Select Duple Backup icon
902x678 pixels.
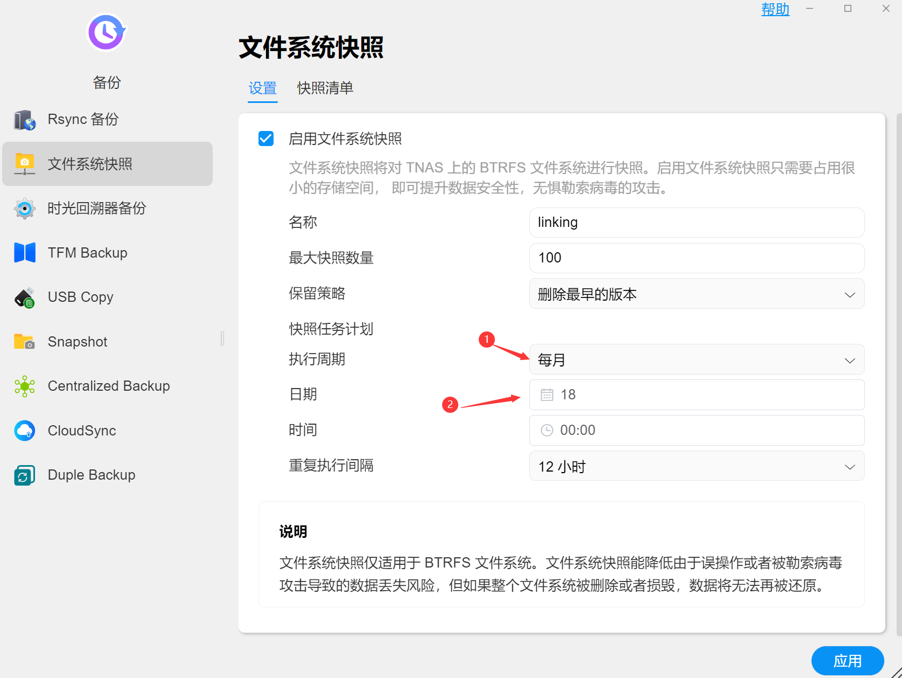[25, 475]
